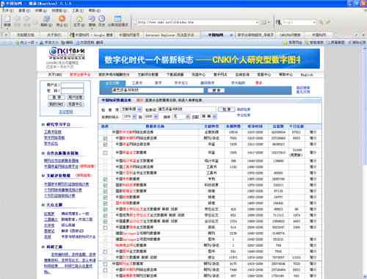Click the 用户注册 register button
Image resolution: width=367 pixels, height=279 pixels.
75,98
